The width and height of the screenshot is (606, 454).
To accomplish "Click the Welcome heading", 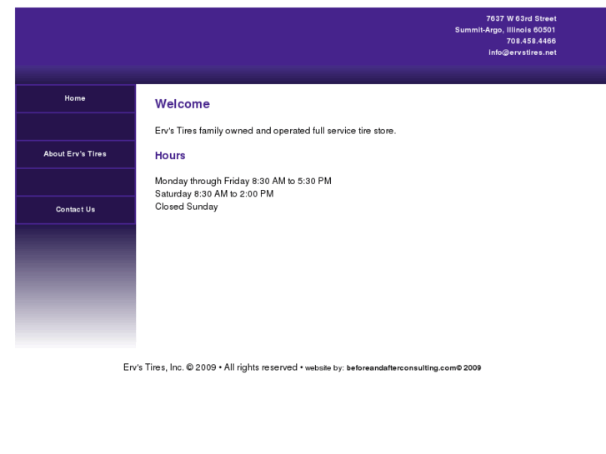I will coord(183,104).
